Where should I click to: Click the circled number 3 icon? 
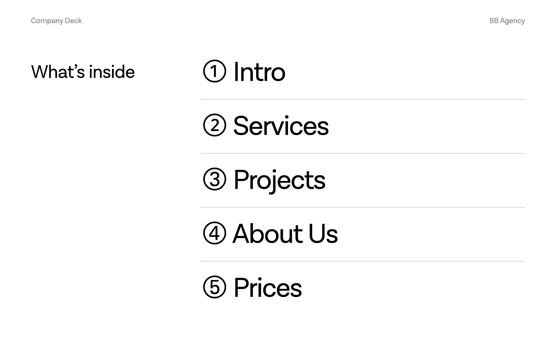click(x=214, y=179)
